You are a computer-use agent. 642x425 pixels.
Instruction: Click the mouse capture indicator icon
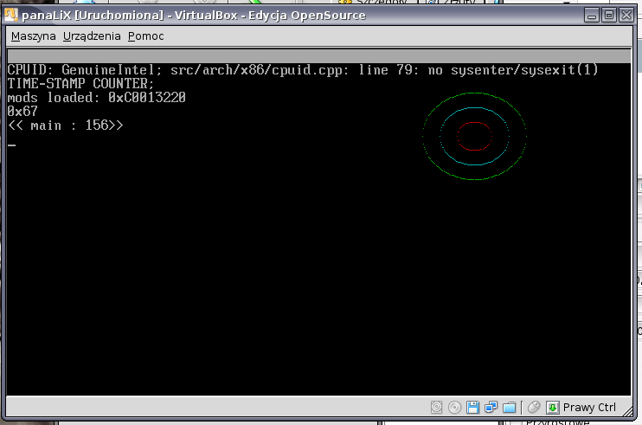click(x=534, y=407)
